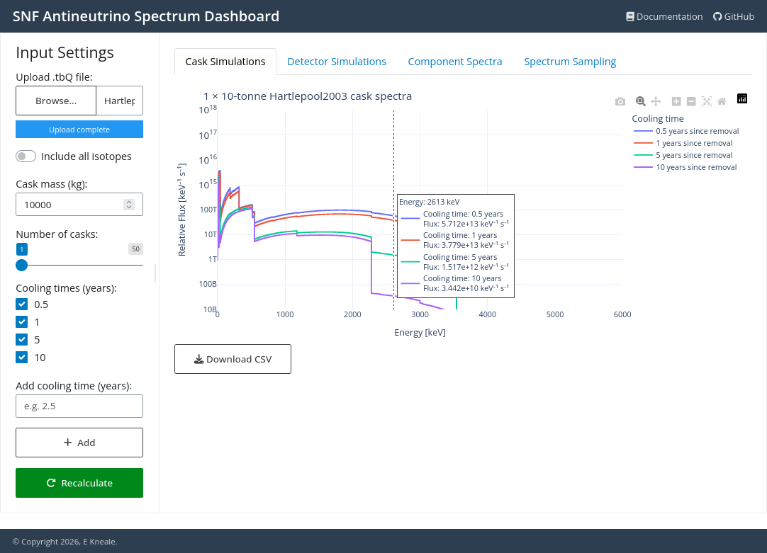The image size is (767, 553).
Task: Hide the 0.5 years since removal trace
Action: pos(685,131)
